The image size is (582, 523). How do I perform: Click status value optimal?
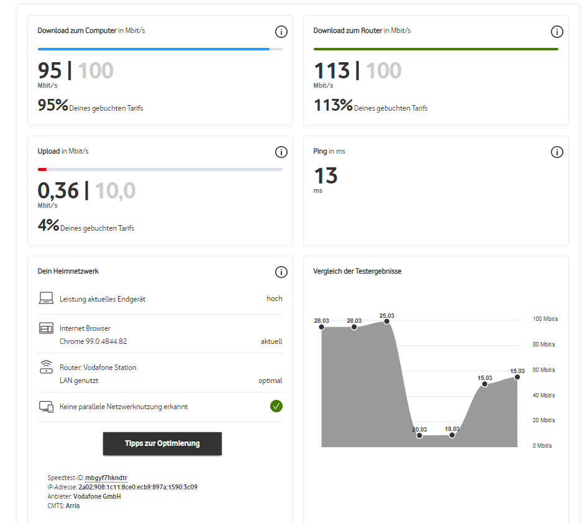[x=270, y=381]
